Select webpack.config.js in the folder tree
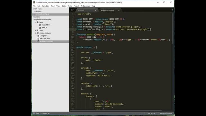 click(46, 41)
